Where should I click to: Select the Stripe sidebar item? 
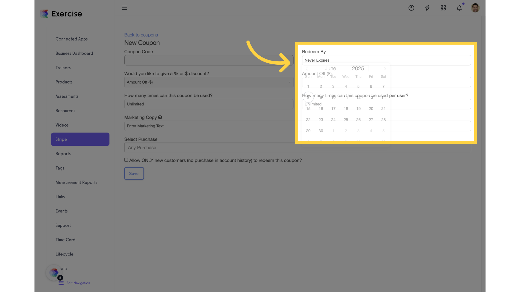(x=80, y=139)
